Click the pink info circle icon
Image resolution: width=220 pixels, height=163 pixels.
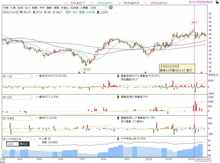click(190, 2)
